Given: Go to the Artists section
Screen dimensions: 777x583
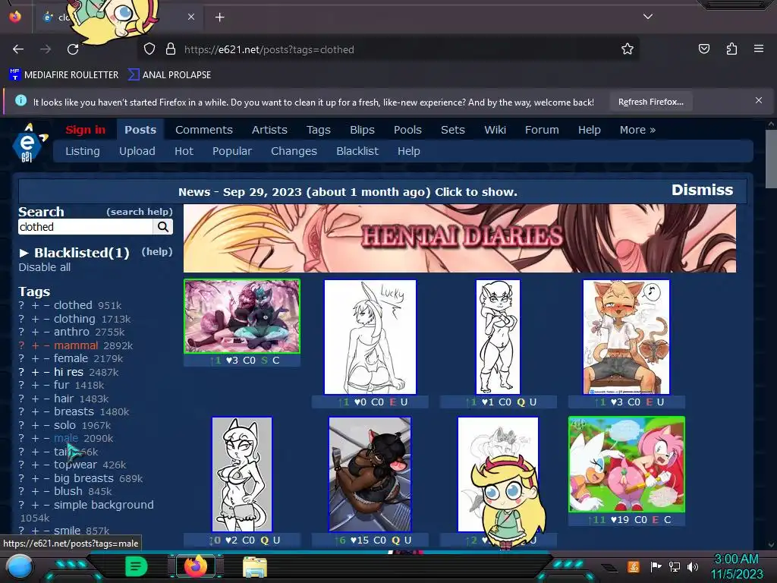Looking at the screenshot, I should 269,130.
